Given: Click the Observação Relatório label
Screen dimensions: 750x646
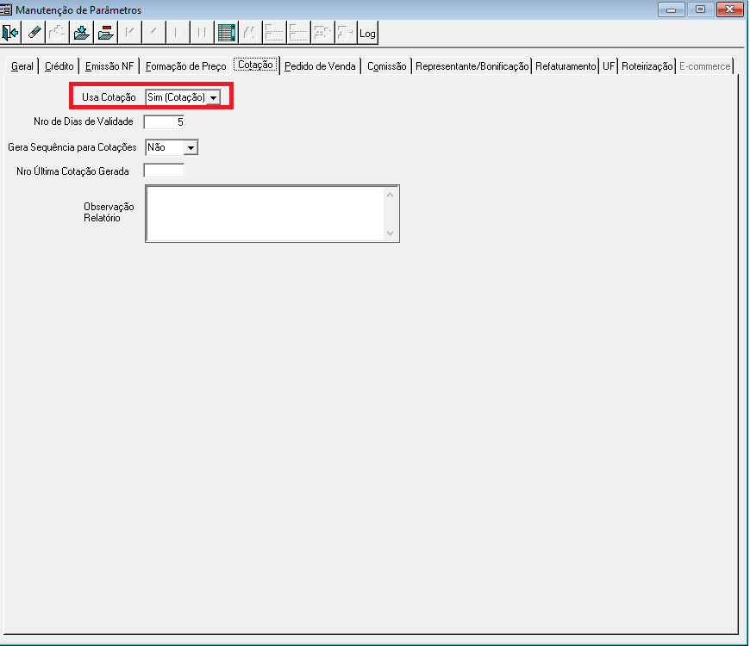Looking at the screenshot, I should click(109, 212).
